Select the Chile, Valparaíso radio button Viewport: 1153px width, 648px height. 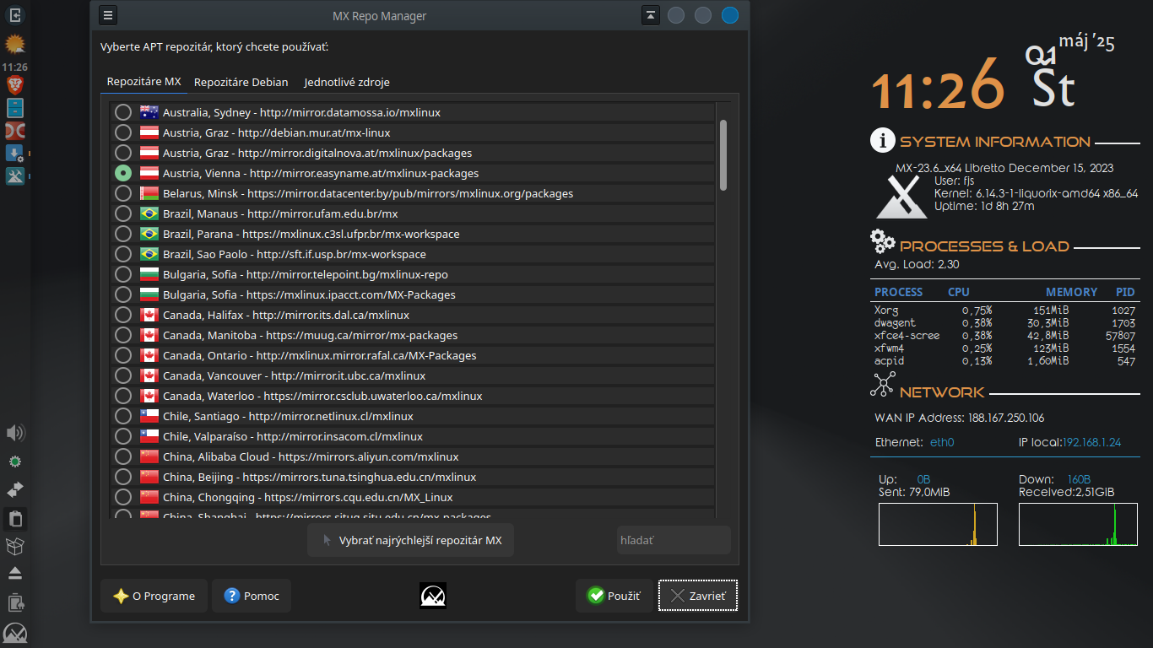(x=123, y=436)
